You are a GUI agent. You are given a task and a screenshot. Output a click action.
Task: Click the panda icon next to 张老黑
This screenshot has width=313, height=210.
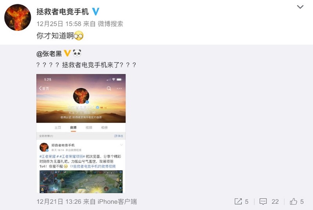pos(77,53)
